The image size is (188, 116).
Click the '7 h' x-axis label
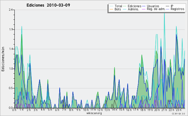coord(64,110)
